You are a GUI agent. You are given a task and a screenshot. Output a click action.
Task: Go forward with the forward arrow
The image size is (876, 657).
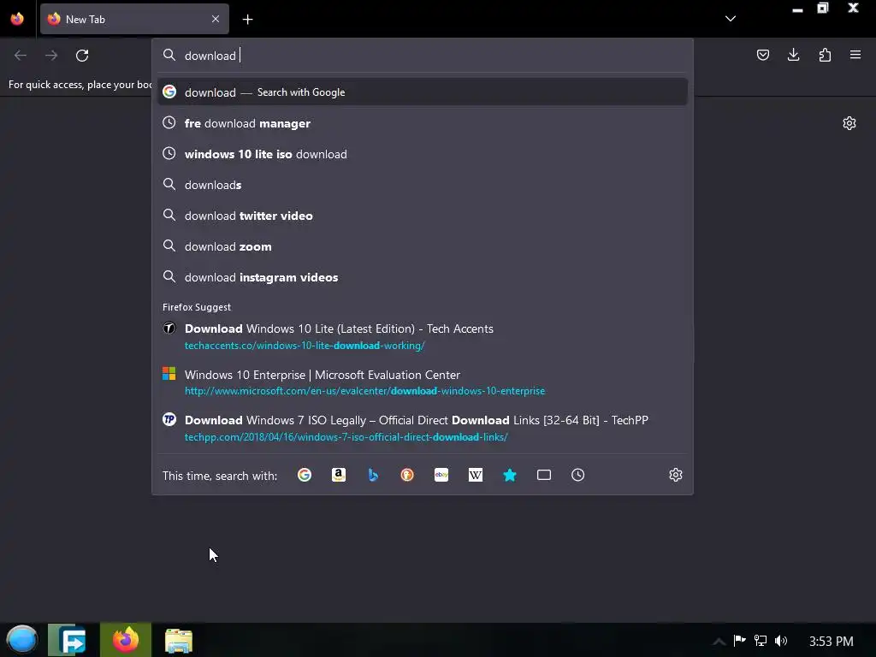click(51, 56)
